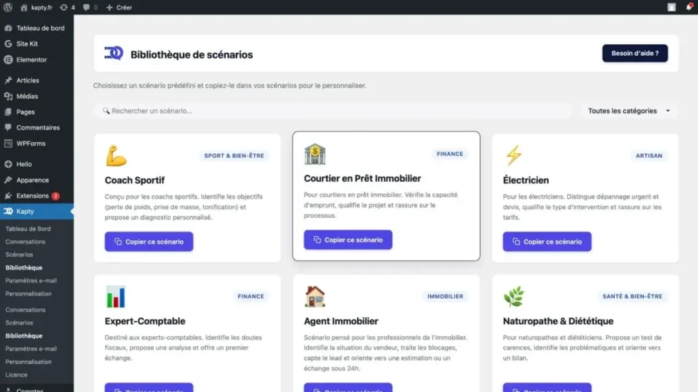Select the Site Kit icon in the sidebar
Viewport: 698px width, 392px height.
[x=10, y=44]
